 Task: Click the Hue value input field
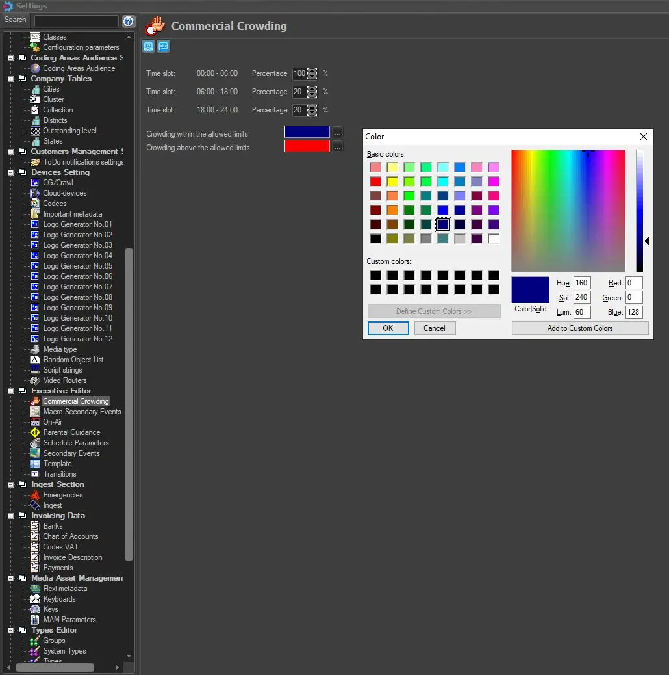click(x=582, y=283)
